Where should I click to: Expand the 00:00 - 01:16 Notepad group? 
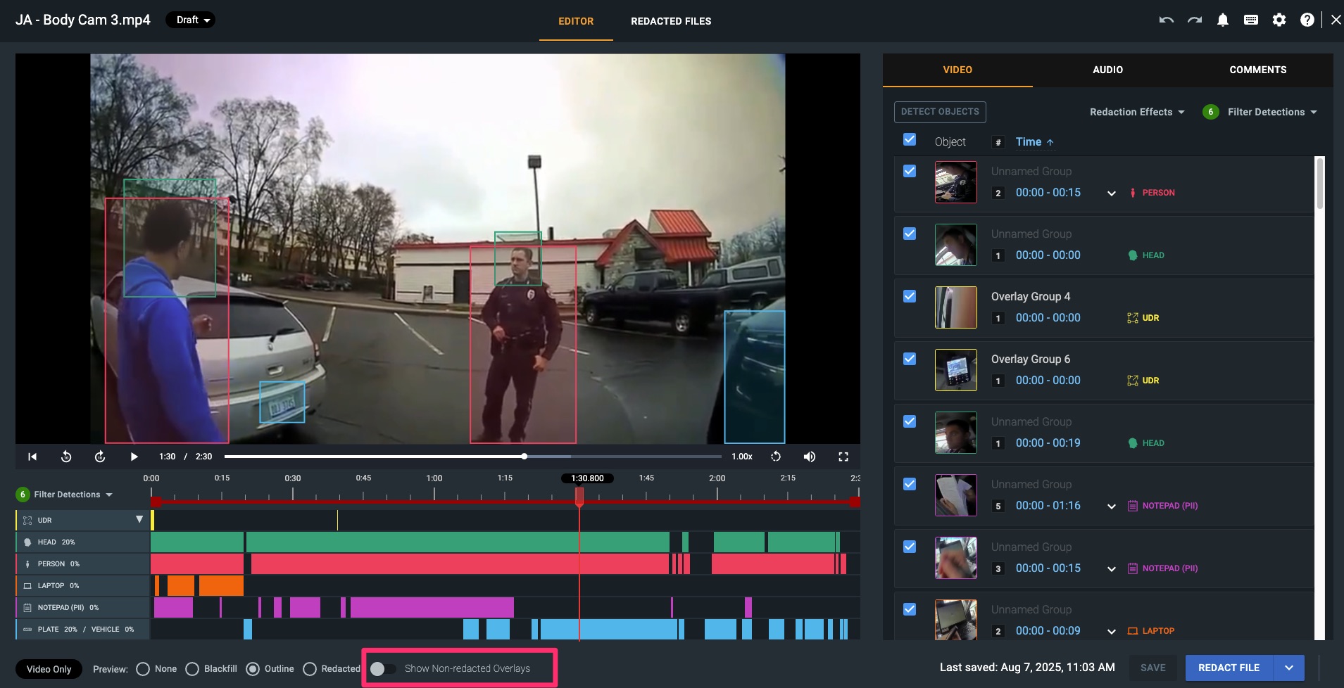[x=1111, y=507]
